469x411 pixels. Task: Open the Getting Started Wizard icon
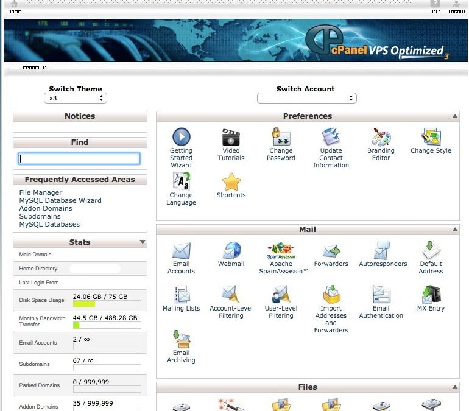182,136
